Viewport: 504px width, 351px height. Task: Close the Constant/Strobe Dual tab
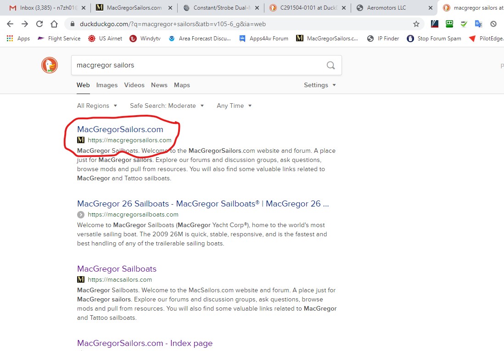(257, 8)
